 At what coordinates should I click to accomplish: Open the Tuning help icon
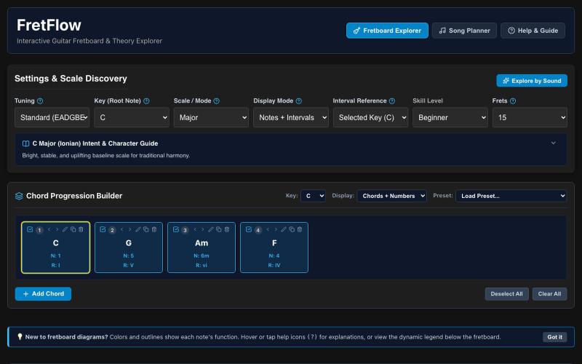(40, 101)
